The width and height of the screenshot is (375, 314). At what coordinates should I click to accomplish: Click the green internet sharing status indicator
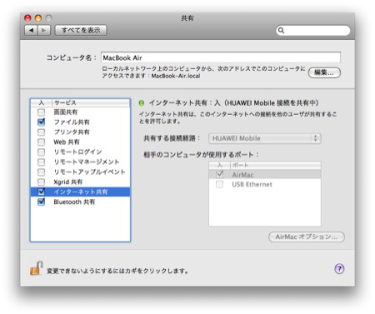coord(142,103)
